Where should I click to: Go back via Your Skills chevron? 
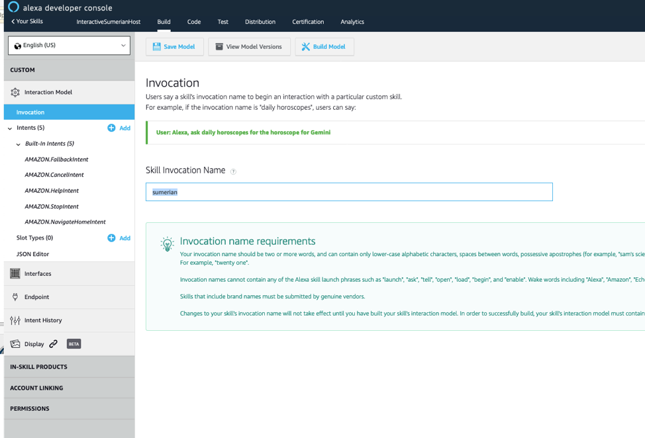click(27, 21)
